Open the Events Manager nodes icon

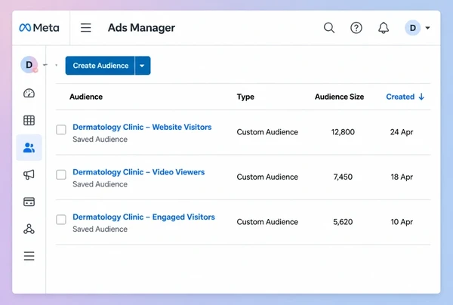pos(29,229)
